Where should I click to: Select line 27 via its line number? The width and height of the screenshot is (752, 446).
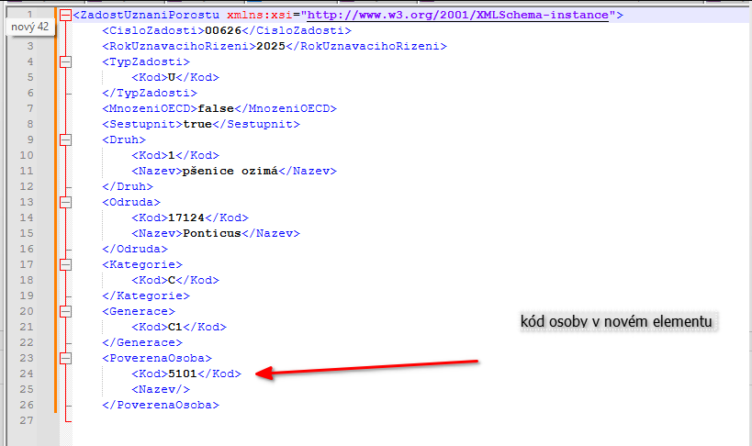tap(30, 420)
